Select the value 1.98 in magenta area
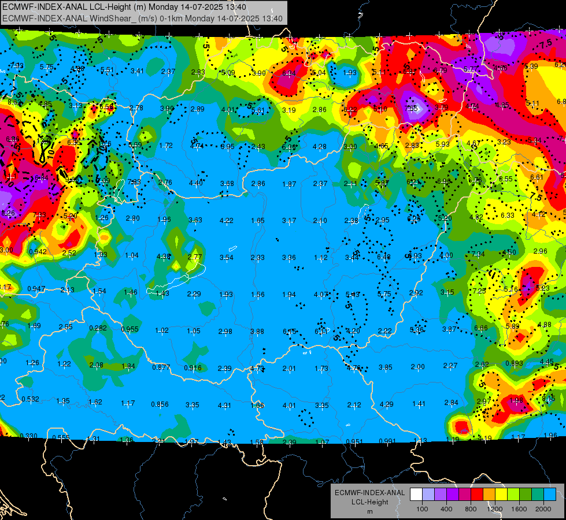This screenshot has width=566, height=520. coord(516,400)
